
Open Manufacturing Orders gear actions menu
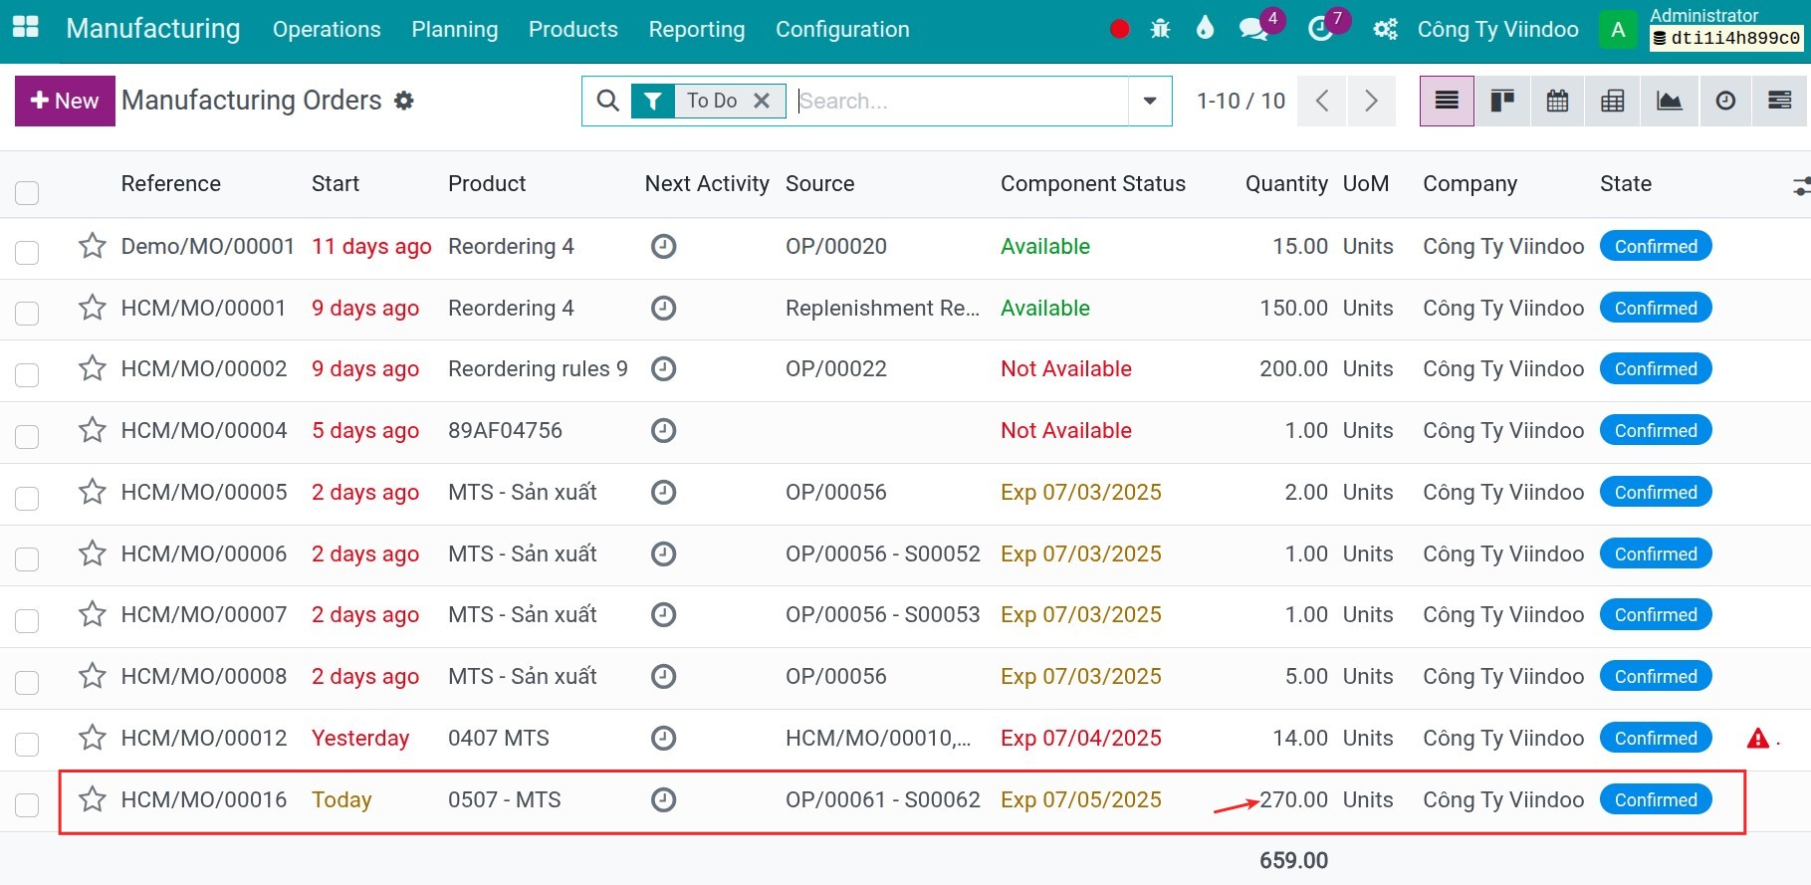tap(404, 101)
